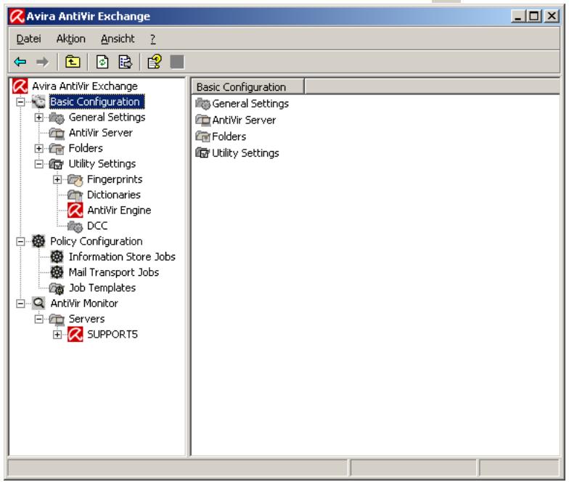Select Utility Settings label in the tree
Screen dimensions: 569x482
click(x=102, y=164)
